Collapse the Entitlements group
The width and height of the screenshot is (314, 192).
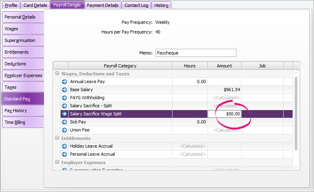coord(57,138)
